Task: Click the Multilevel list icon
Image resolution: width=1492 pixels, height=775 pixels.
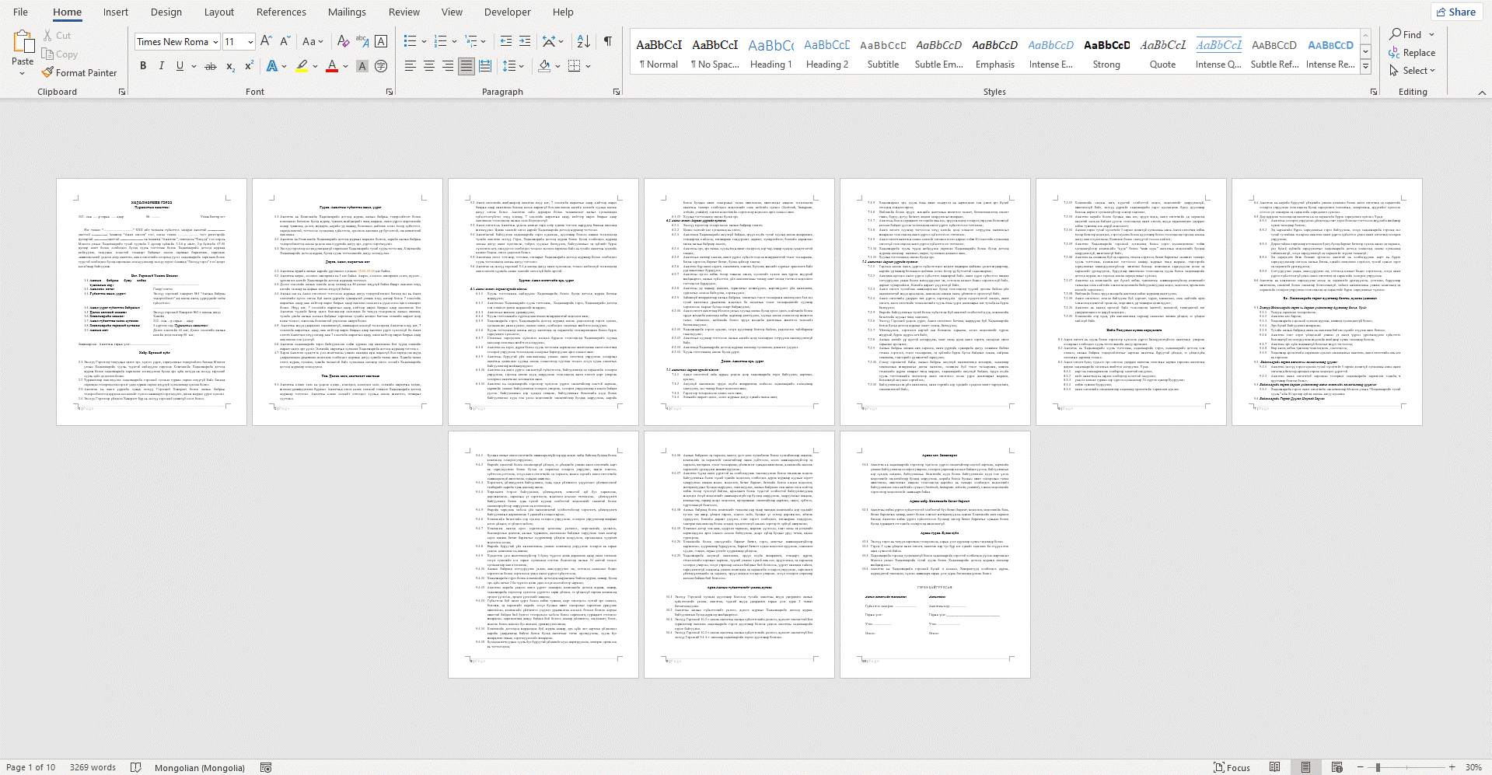Action: [471, 41]
